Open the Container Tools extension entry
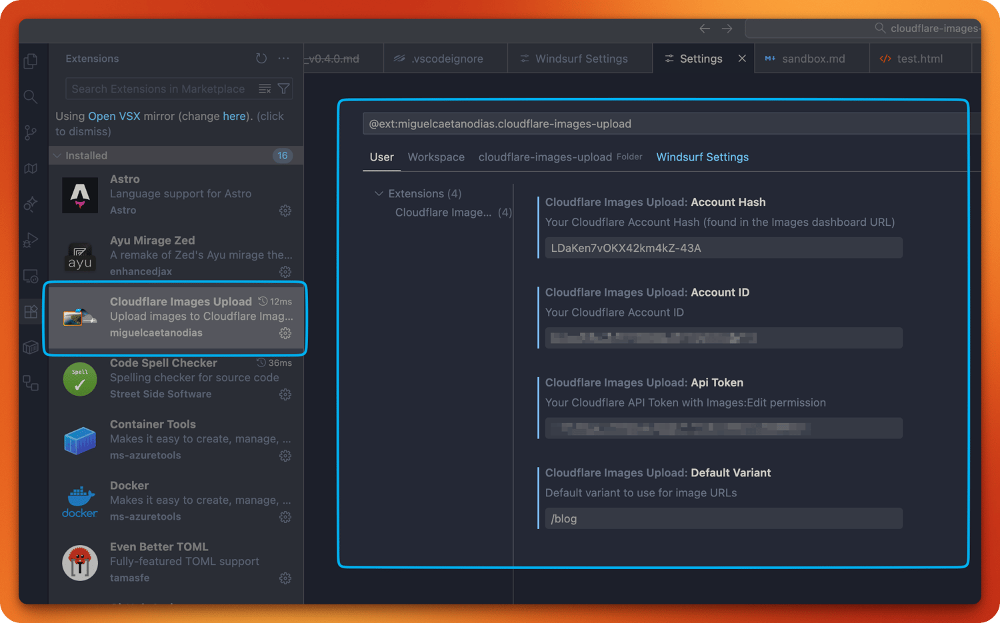This screenshot has height=623, width=1000. coord(176,440)
